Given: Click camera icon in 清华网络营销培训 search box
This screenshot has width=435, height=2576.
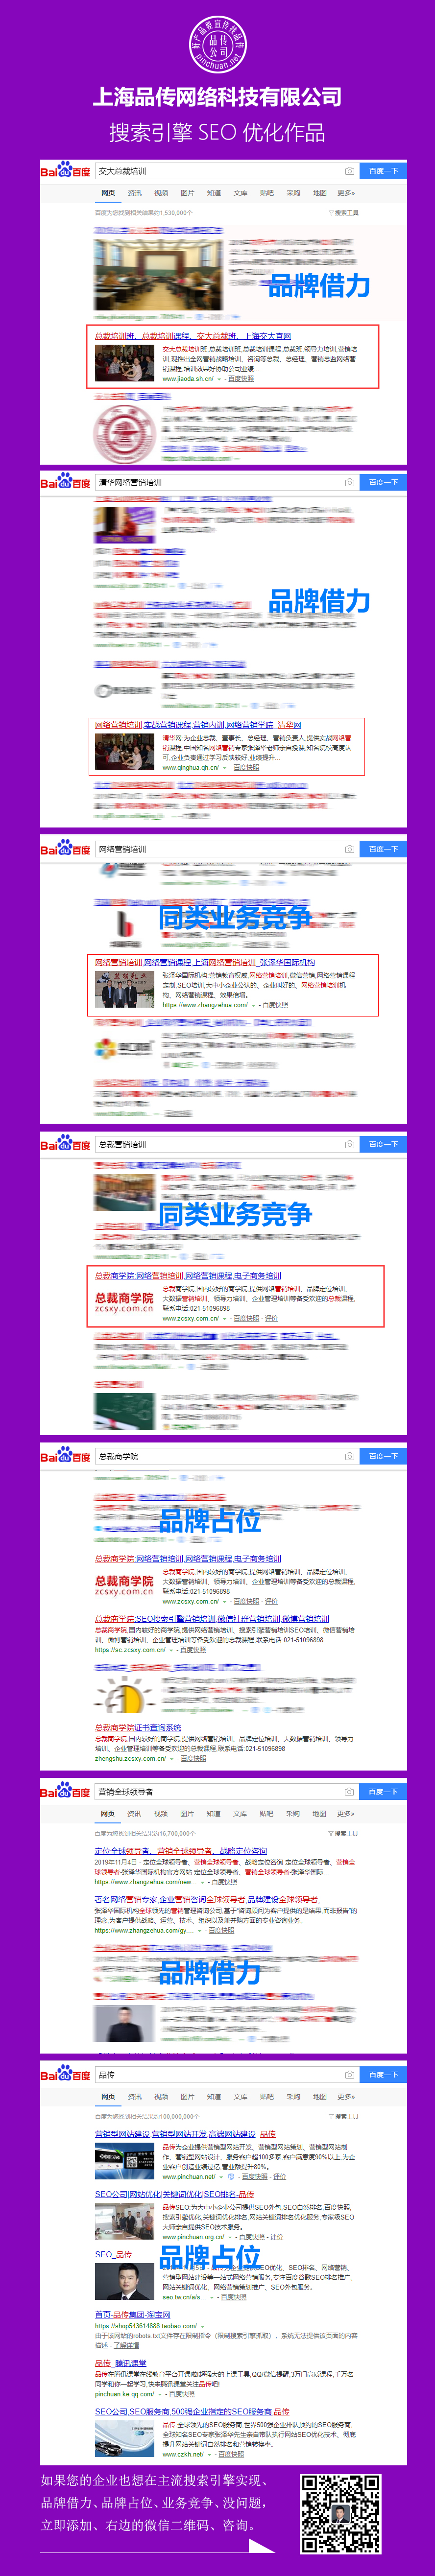Looking at the screenshot, I should point(349,482).
